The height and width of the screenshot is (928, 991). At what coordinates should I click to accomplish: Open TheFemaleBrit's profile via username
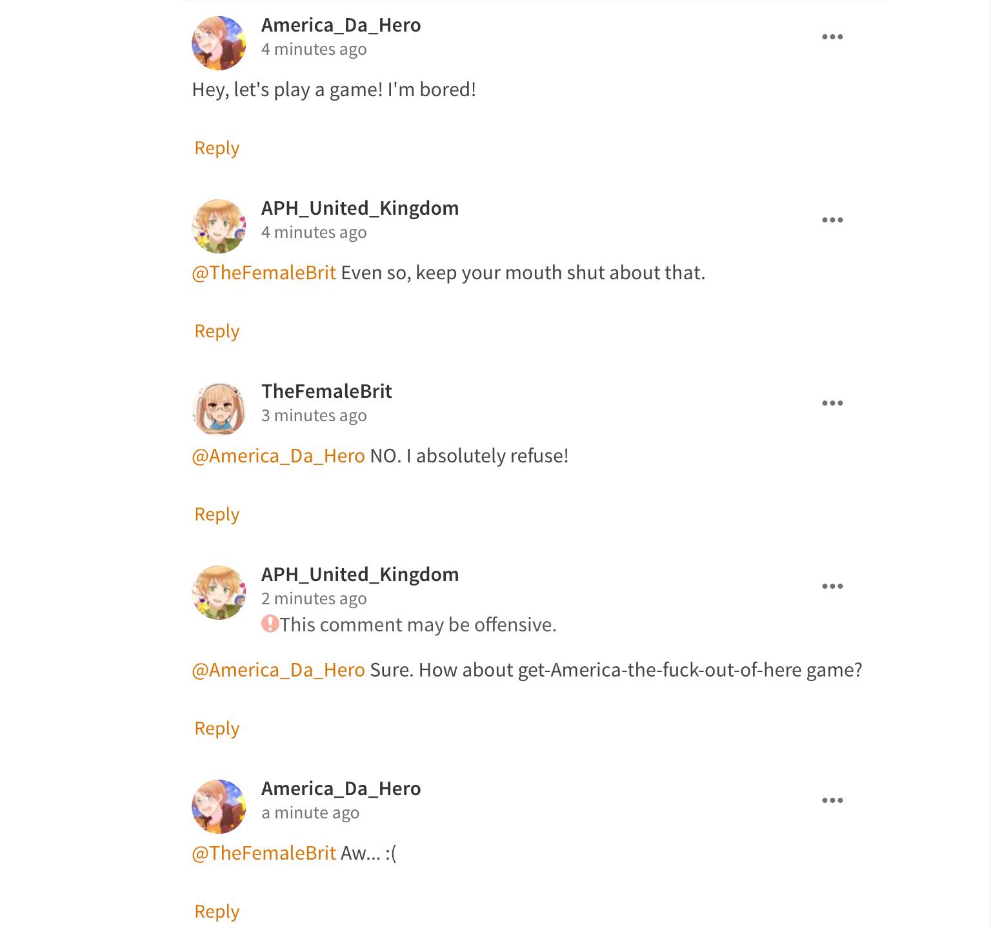coord(326,391)
